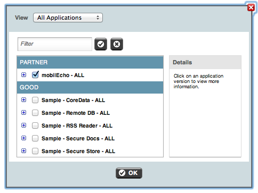Expand Sample - RSS Reader - ALL versions
Viewport: 258px width, 193px height.
coord(23,125)
